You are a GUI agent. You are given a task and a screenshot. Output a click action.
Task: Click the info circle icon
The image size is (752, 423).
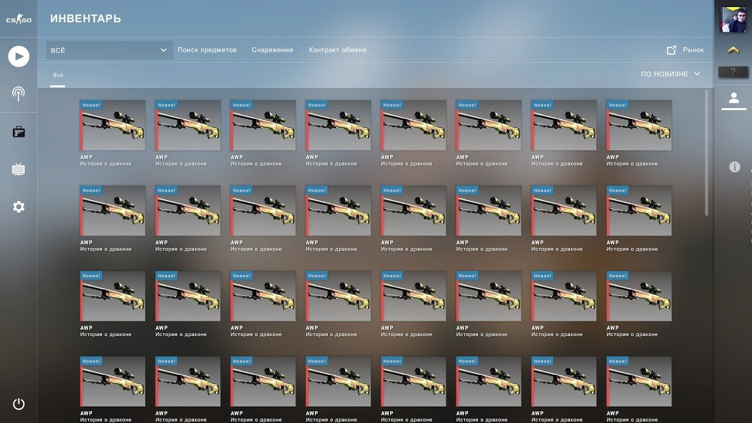[734, 167]
